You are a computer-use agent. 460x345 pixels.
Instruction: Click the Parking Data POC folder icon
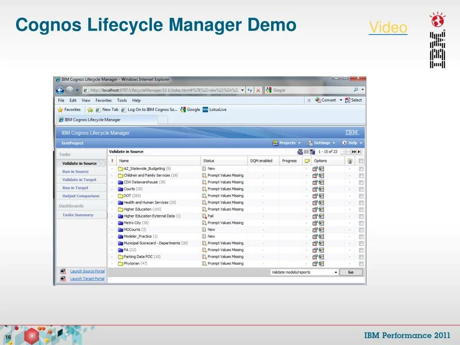click(x=120, y=257)
